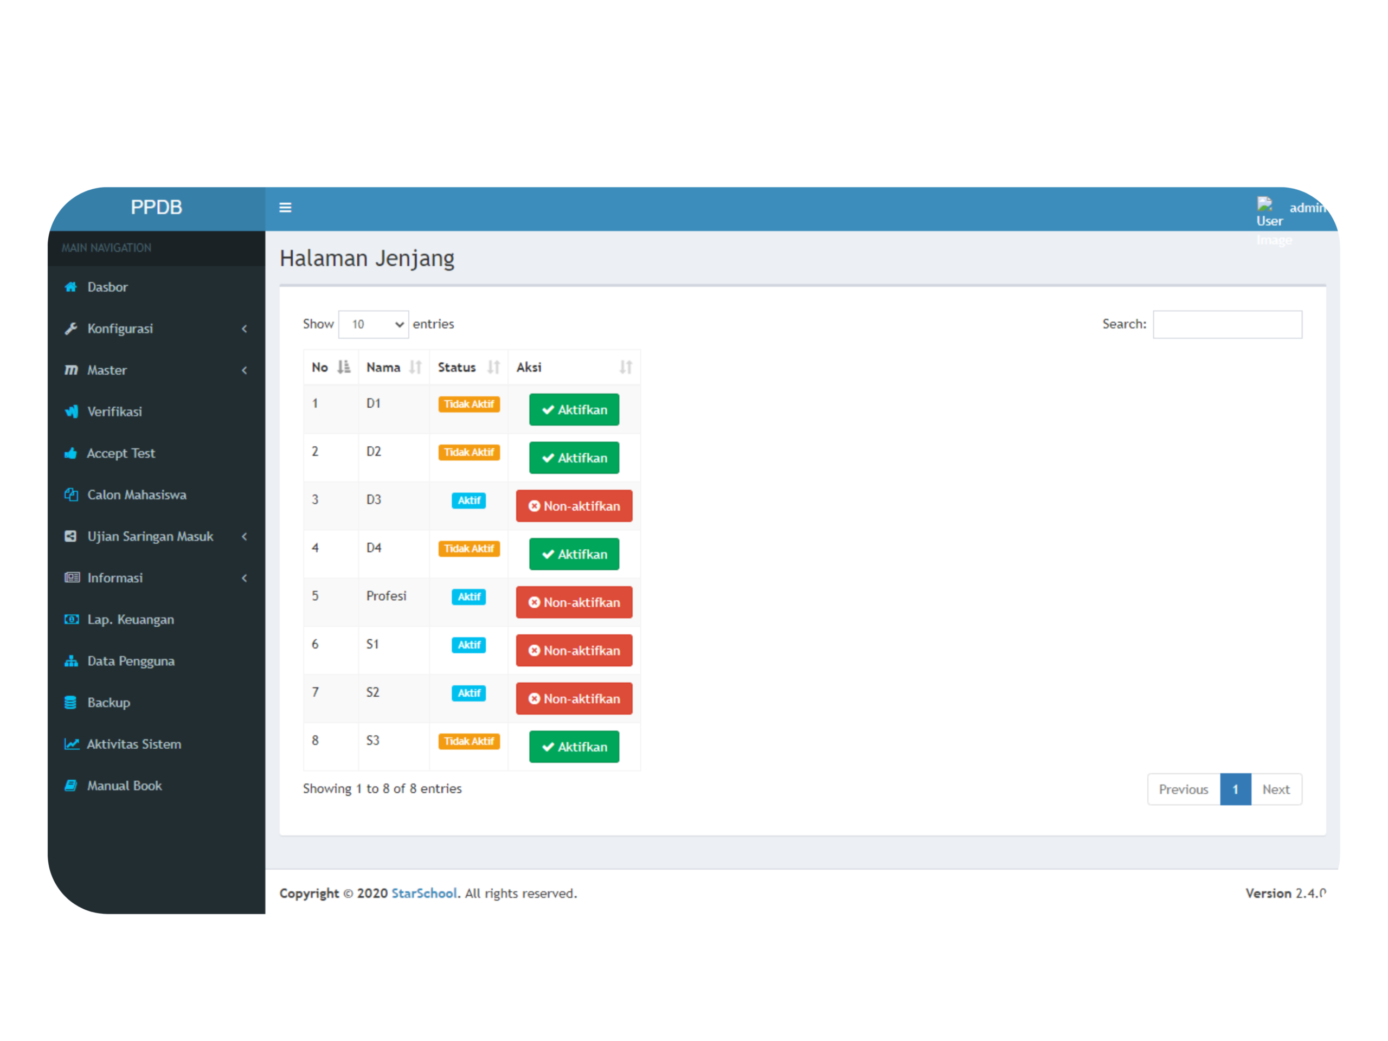Deactivate Profesi using Non-aktifkan button
This screenshot has height=1041, width=1388.
(x=574, y=602)
